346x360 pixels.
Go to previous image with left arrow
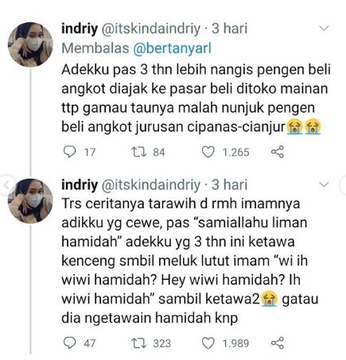pos(6,184)
